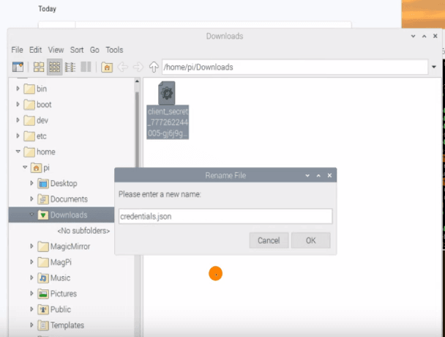Screen dimensions: 445x337
Task: Click the back navigation arrow
Action: pos(123,67)
